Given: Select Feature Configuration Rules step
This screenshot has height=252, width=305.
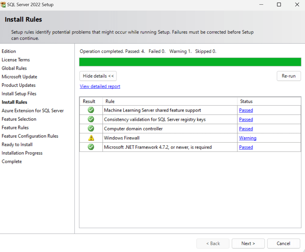Looking at the screenshot, I should click(30, 136).
